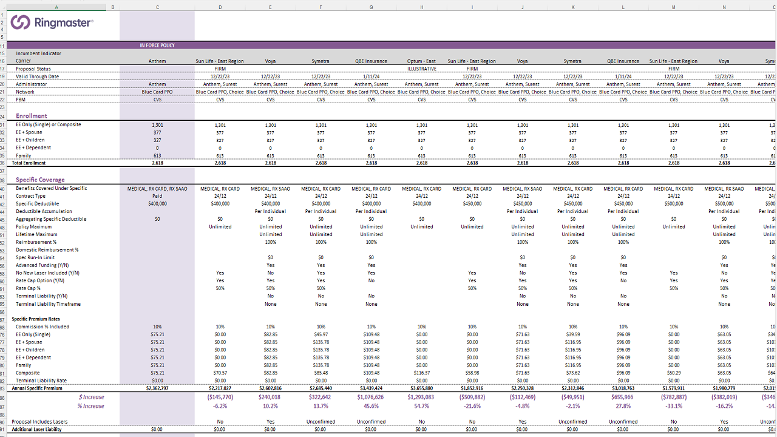The image size is (777, 437).
Task: Click the $58.98 composite rate cell
Action: point(472,373)
